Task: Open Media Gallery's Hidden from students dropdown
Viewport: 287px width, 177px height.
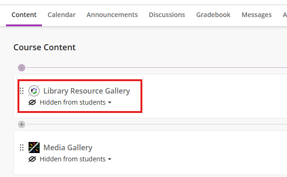Action: tap(76, 159)
